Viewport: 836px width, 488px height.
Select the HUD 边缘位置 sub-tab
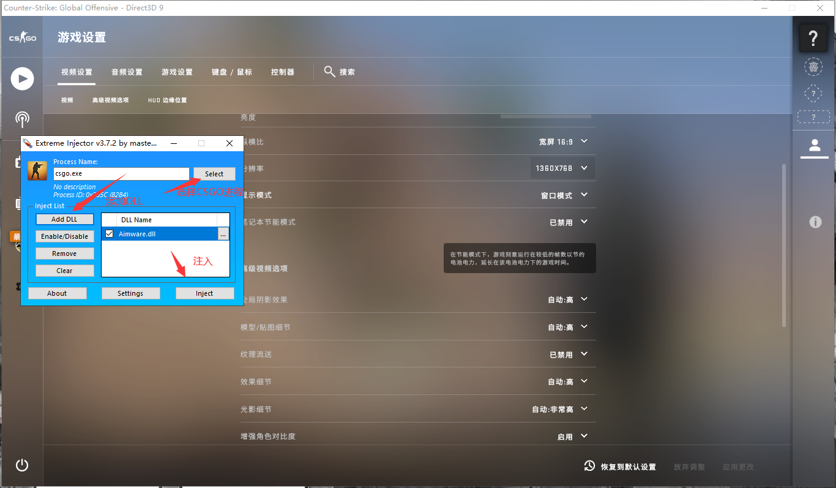[x=167, y=100]
